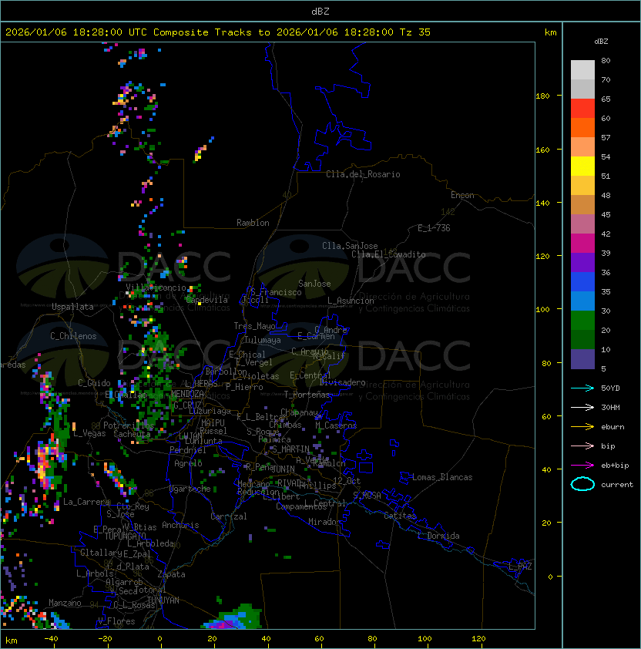
Task: Click the 'dBZ' heading above the color scale
Action: pyautogui.click(x=601, y=42)
